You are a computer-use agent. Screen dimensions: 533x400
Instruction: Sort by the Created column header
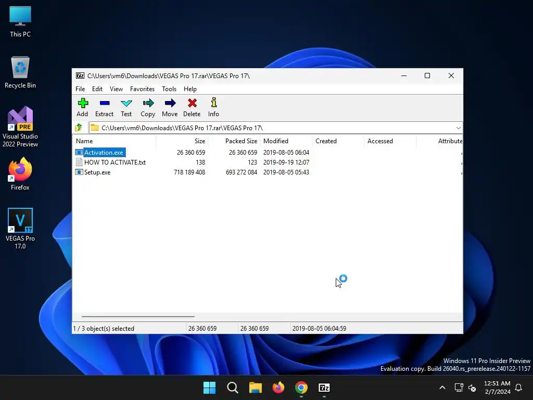pos(338,141)
